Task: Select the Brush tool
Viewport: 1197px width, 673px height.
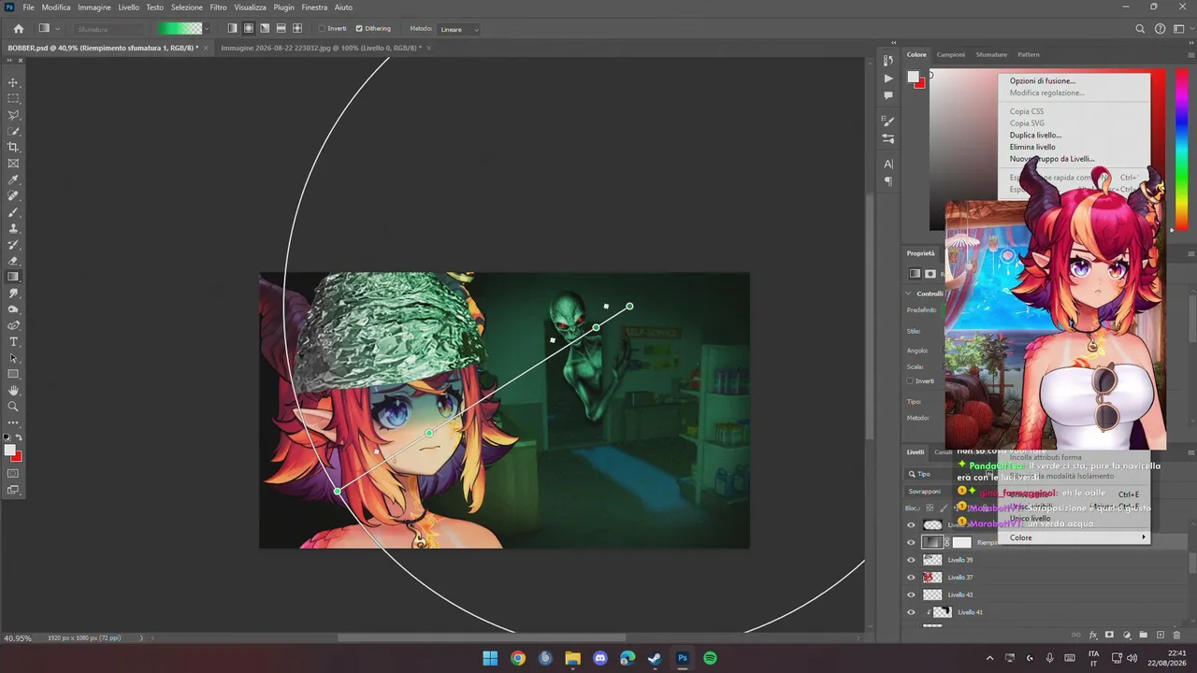Action: tap(13, 212)
